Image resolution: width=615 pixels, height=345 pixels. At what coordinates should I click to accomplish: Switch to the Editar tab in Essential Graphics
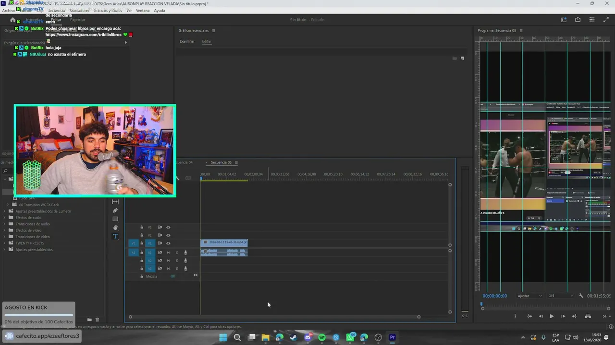pyautogui.click(x=207, y=42)
